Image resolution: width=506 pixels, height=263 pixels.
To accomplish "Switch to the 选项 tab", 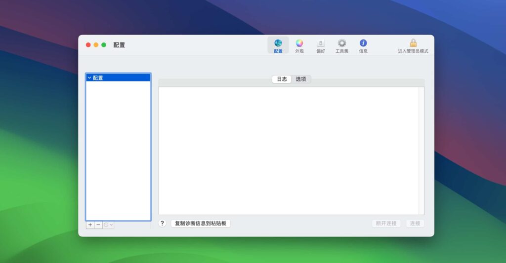I will pos(301,79).
